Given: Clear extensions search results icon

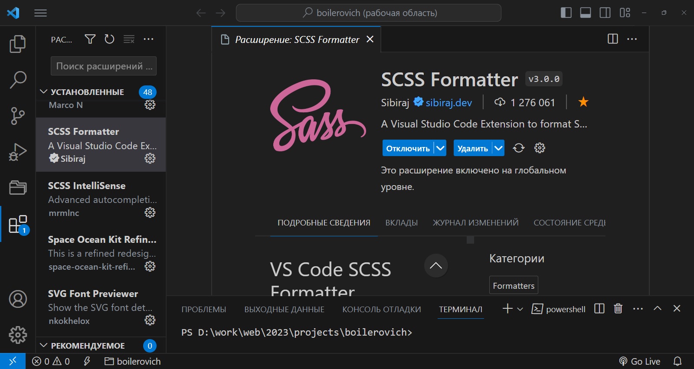Looking at the screenshot, I should click(x=129, y=39).
